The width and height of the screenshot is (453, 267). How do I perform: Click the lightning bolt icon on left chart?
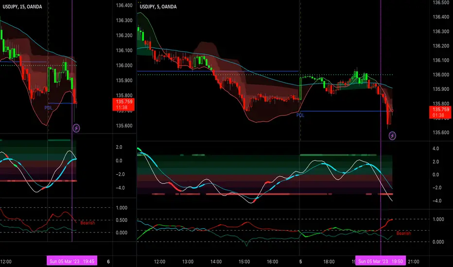pos(76,128)
